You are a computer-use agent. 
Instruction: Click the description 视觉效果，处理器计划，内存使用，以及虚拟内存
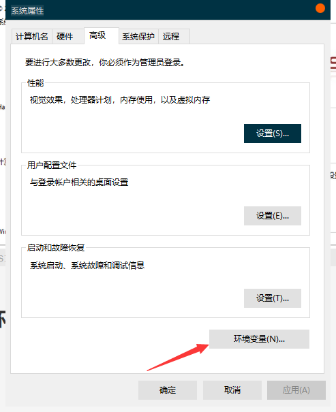(120, 100)
